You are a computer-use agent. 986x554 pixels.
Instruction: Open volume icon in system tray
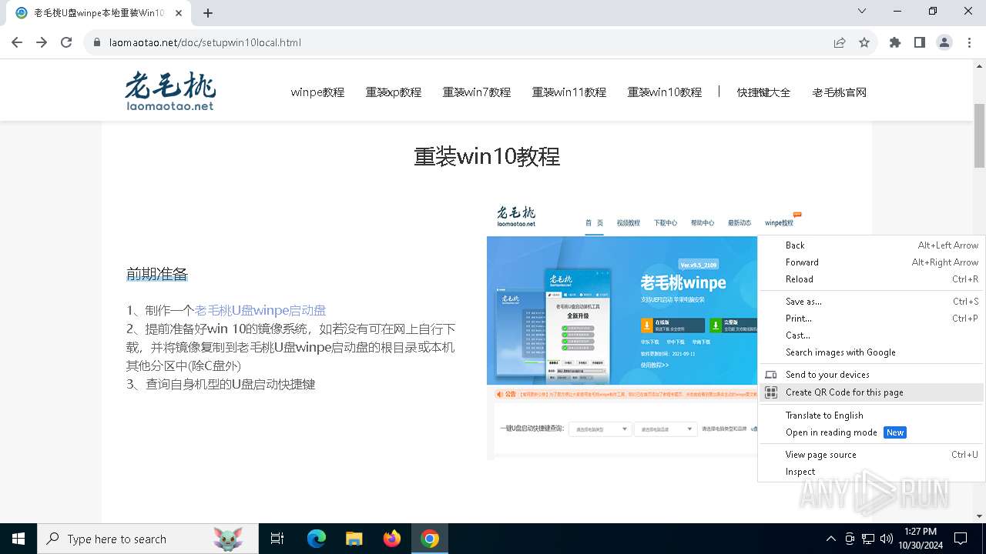coord(887,539)
